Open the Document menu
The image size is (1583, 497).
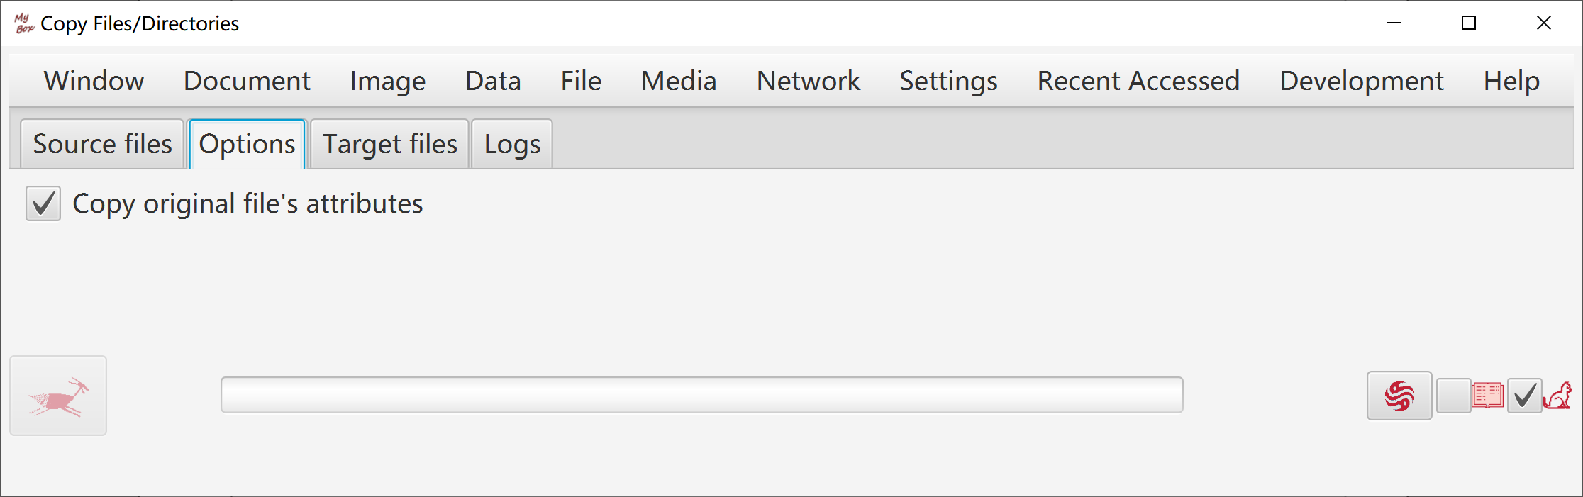pyautogui.click(x=247, y=81)
